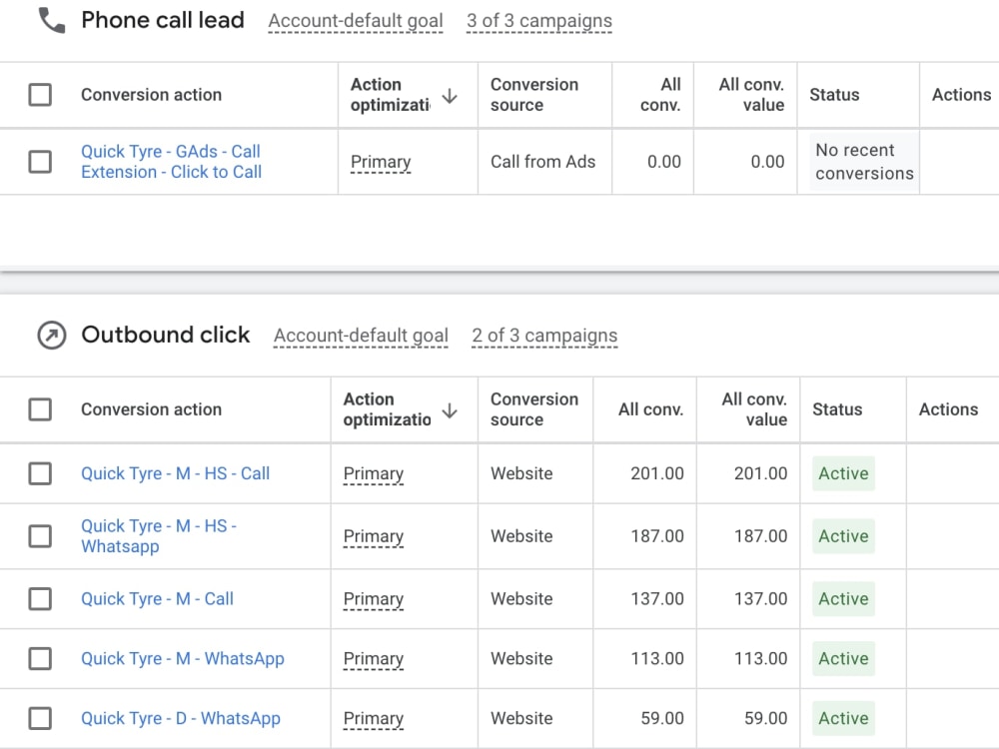Tick the Phone call lead table header checkbox
This screenshot has width=999, height=749.
[40, 95]
